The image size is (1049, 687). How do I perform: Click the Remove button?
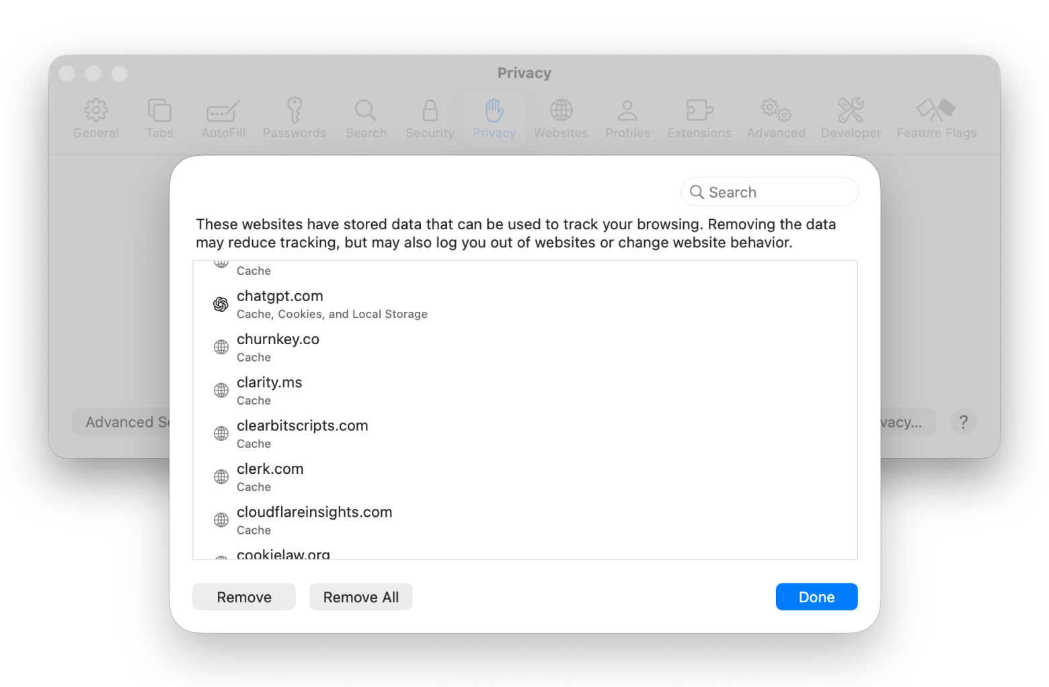click(243, 596)
